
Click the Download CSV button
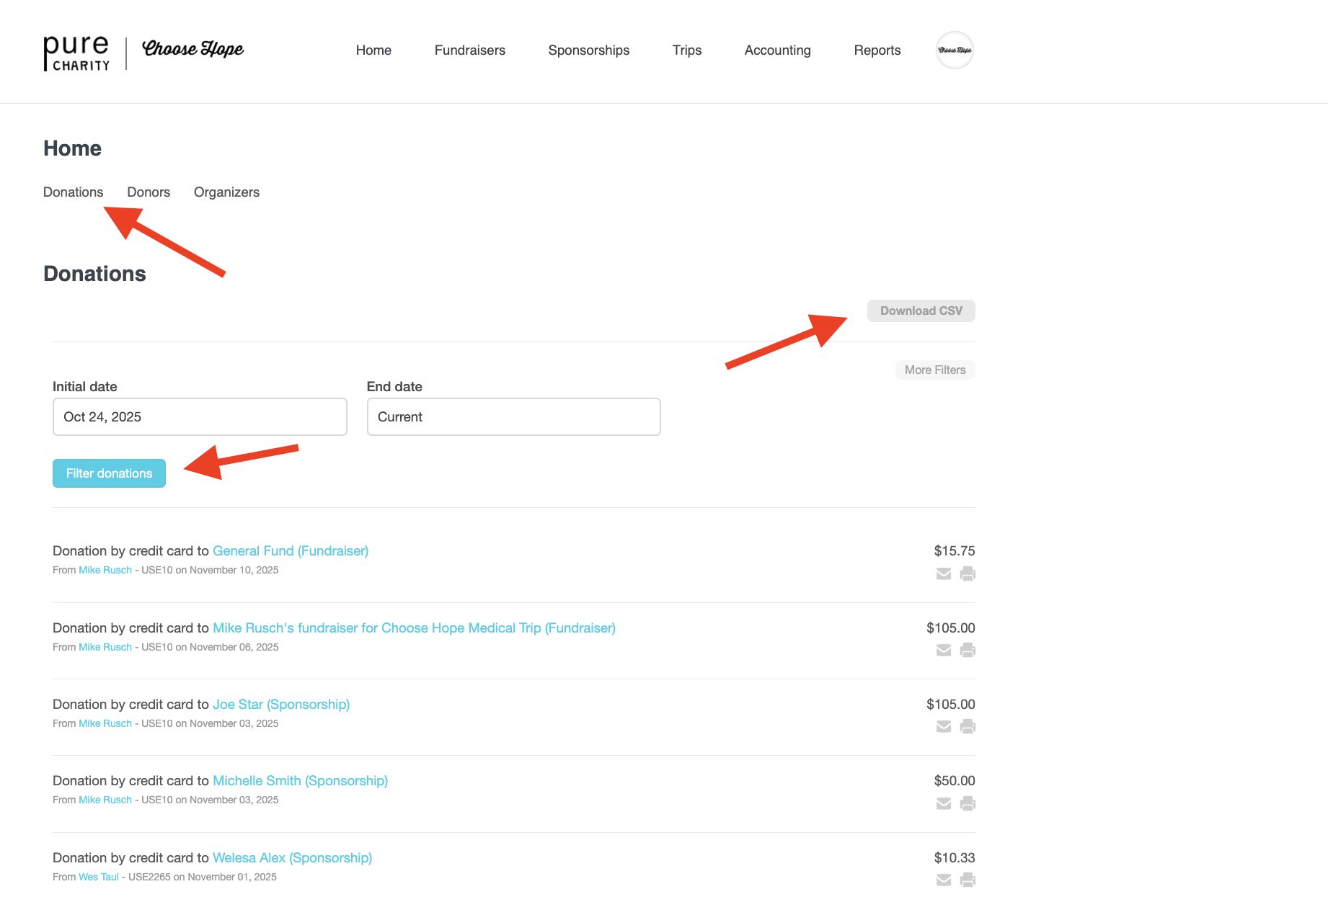[921, 311]
